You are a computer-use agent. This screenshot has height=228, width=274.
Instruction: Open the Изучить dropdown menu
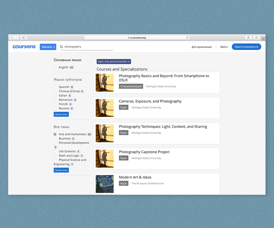click(48, 47)
